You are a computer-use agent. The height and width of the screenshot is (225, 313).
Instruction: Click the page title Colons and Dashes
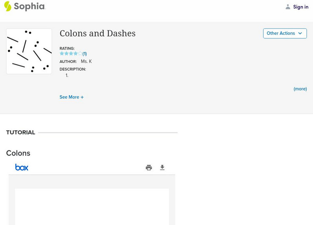point(97,34)
